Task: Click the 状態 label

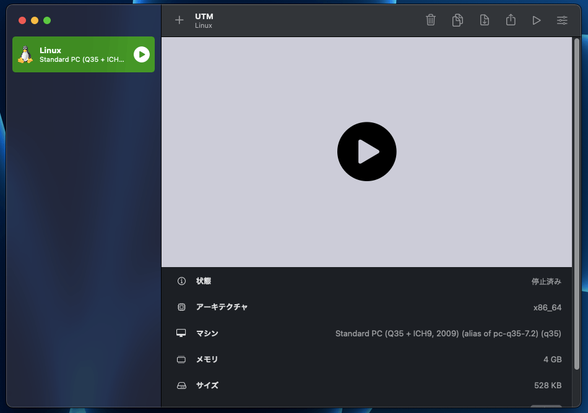Action: tap(204, 281)
